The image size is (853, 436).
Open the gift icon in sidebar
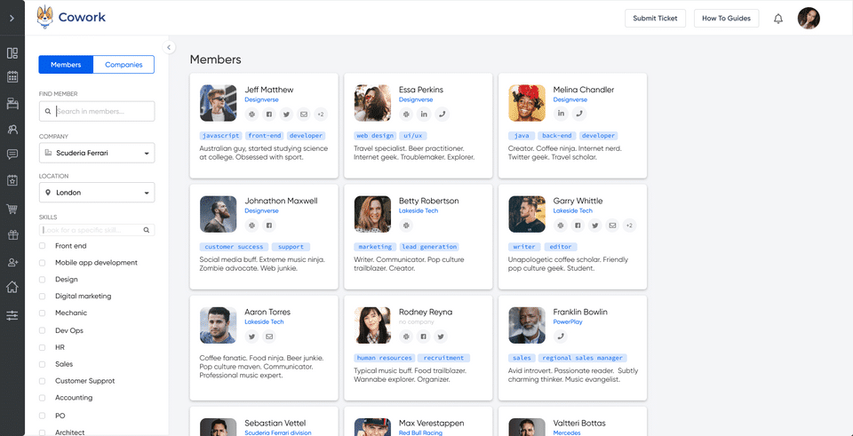tap(12, 235)
